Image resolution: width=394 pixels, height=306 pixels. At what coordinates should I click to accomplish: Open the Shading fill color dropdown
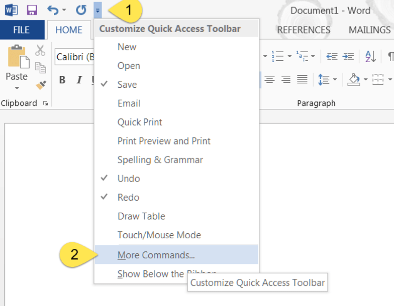pos(365,80)
